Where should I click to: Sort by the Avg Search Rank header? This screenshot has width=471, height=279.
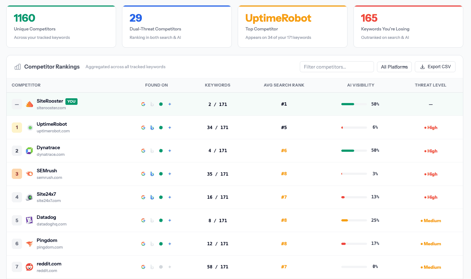[x=284, y=85]
